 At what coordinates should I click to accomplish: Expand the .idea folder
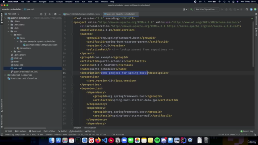pyautogui.click(x=8, y=21)
